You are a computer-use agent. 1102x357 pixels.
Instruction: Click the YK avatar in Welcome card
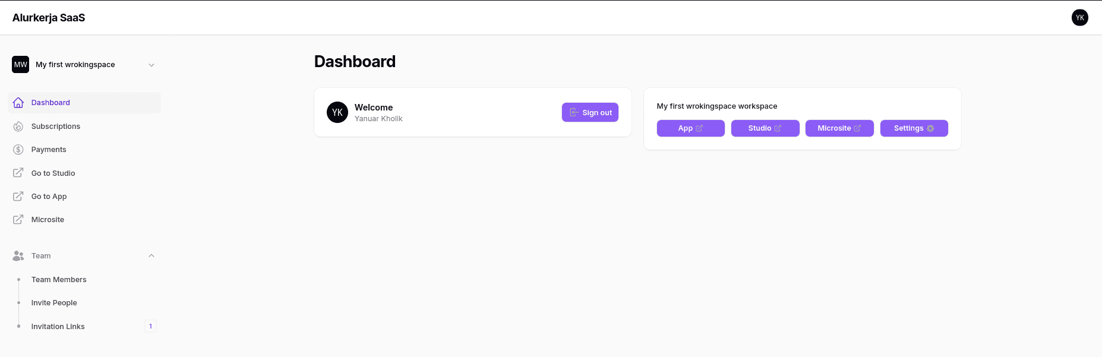pos(337,112)
